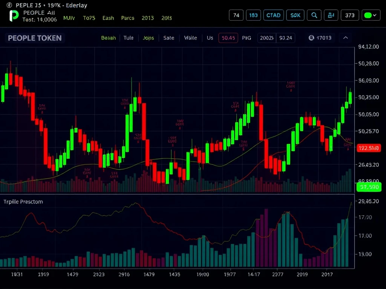Open the Eash menu item
Image resolution: width=386 pixels, height=289 pixels.
pos(108,18)
